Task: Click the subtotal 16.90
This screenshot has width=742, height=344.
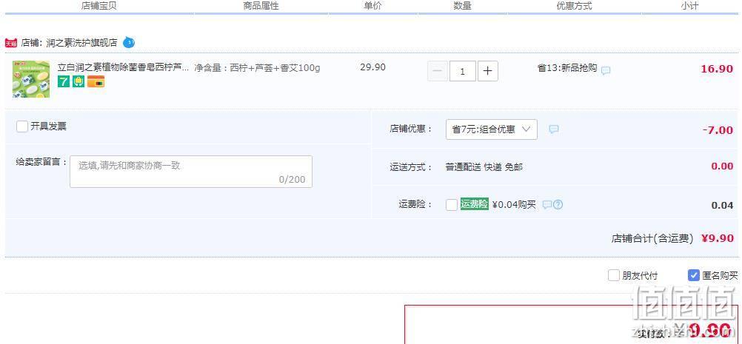Action: (x=717, y=69)
